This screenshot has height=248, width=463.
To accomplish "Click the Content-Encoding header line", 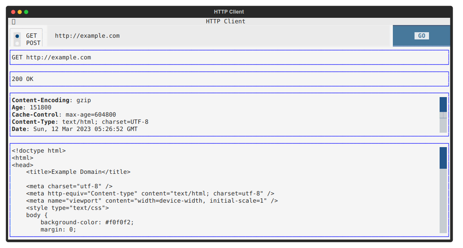I will pos(51,100).
